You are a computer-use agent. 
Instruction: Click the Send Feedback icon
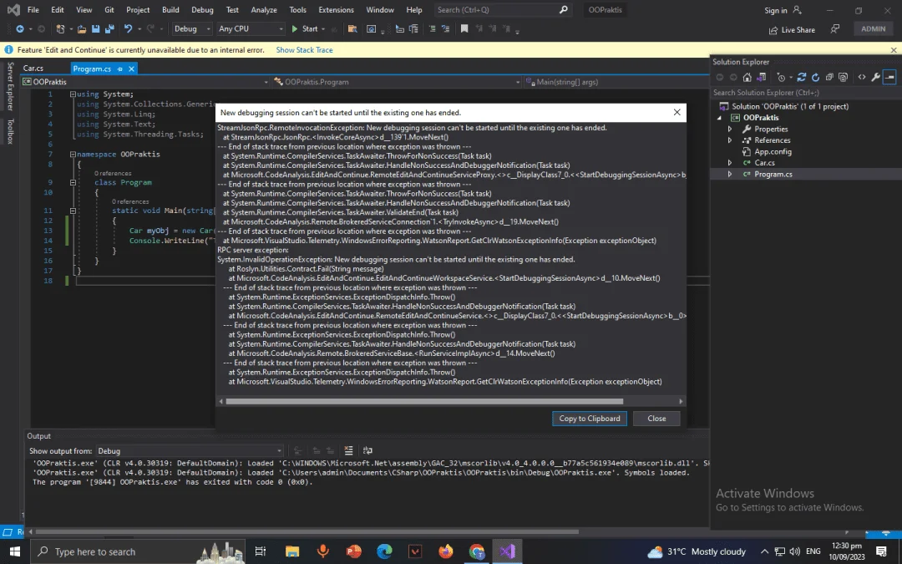point(834,28)
